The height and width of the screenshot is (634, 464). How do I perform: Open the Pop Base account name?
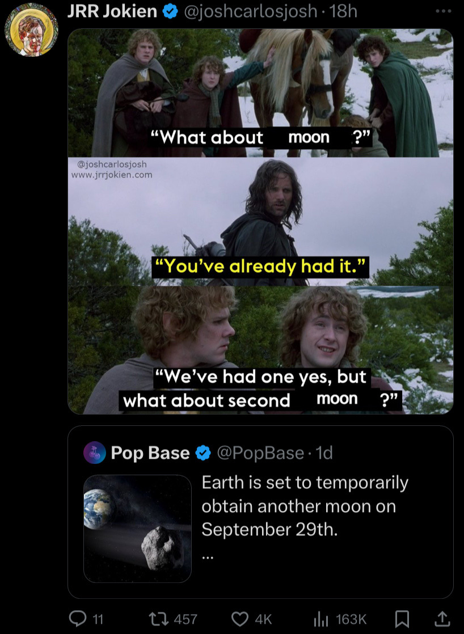tap(150, 453)
